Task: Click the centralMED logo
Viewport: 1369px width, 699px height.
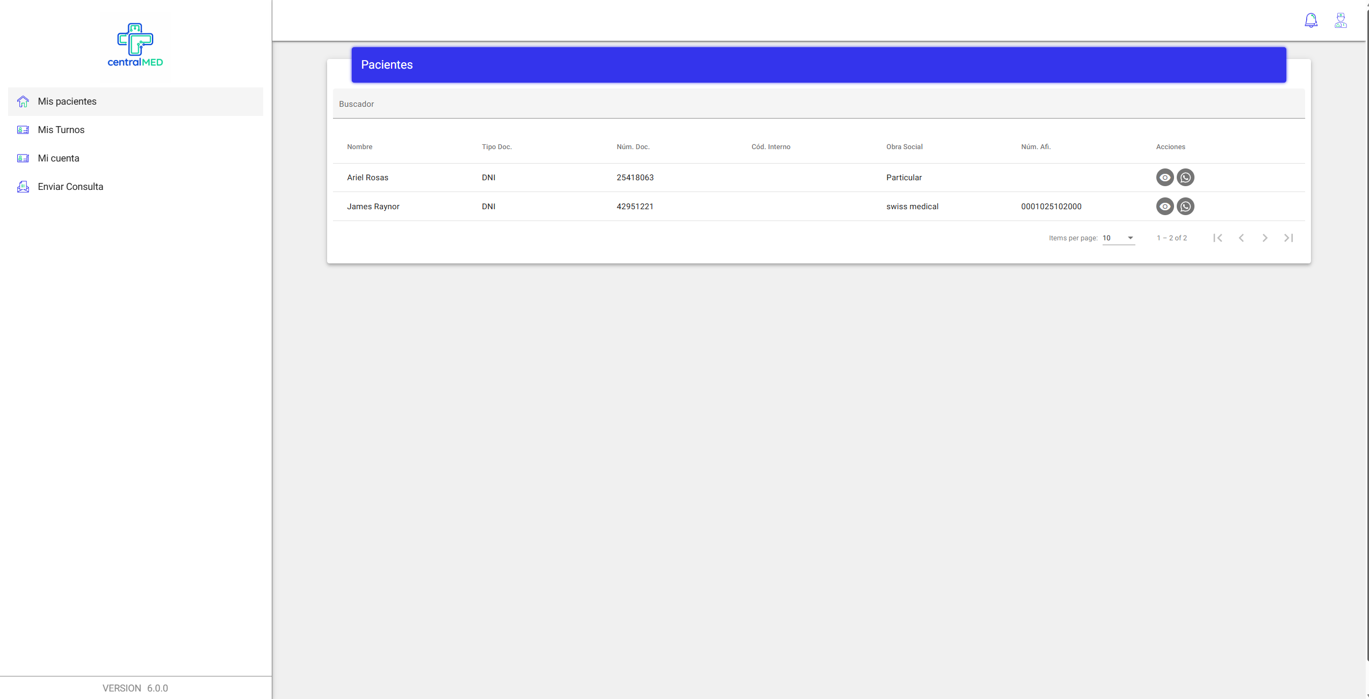Action: click(135, 45)
